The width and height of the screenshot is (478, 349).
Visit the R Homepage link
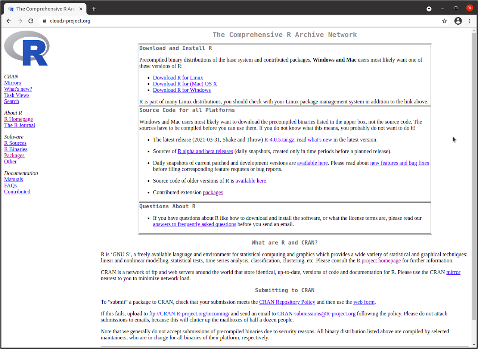(x=18, y=119)
